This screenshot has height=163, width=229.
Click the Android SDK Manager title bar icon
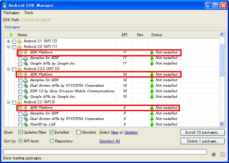(x=5, y=5)
